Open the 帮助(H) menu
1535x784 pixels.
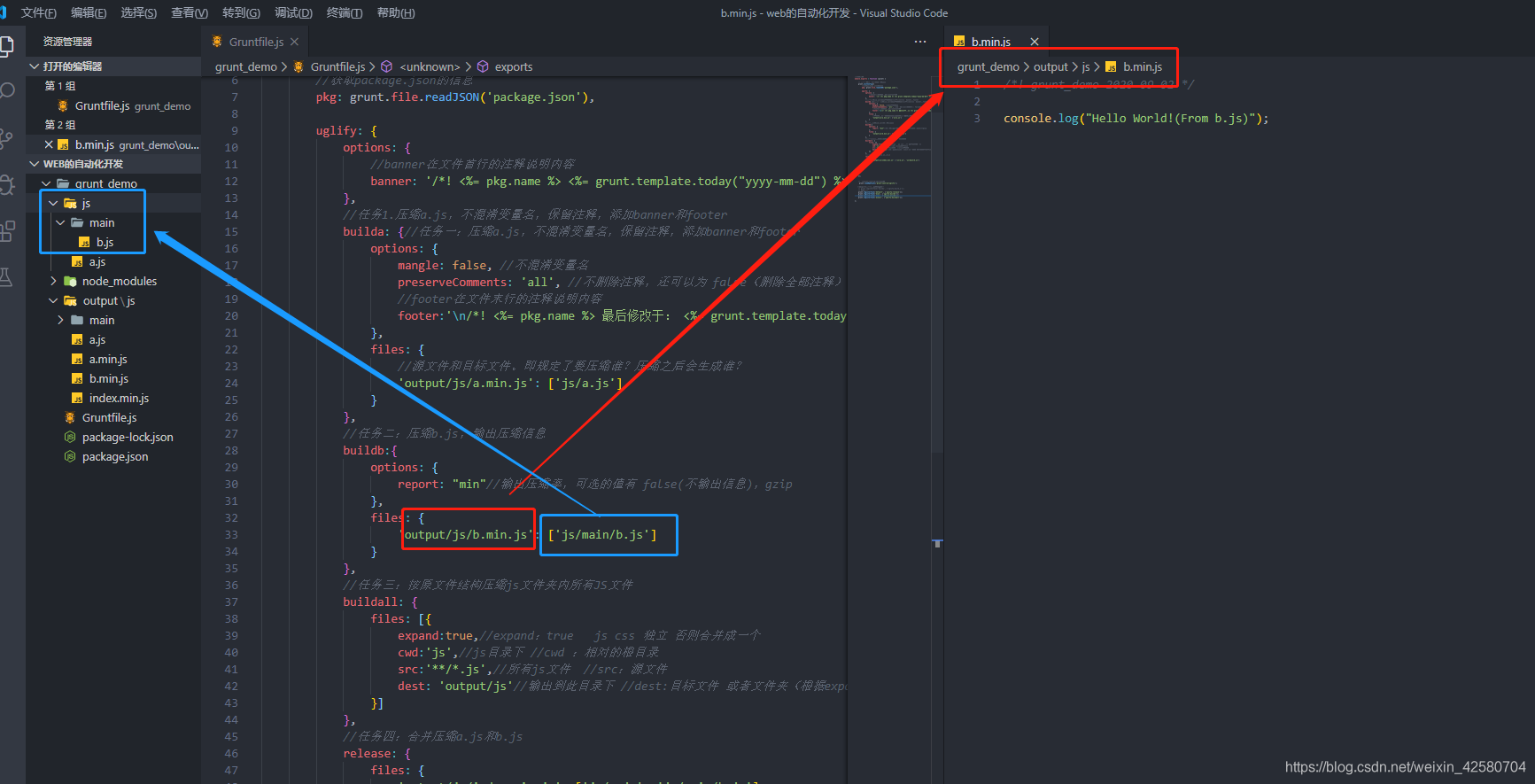(x=396, y=12)
